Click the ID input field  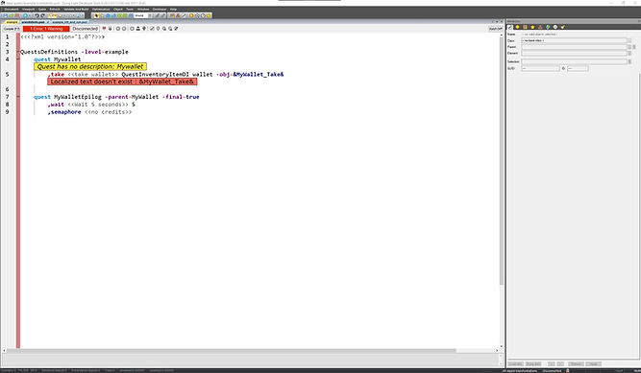click(578, 69)
